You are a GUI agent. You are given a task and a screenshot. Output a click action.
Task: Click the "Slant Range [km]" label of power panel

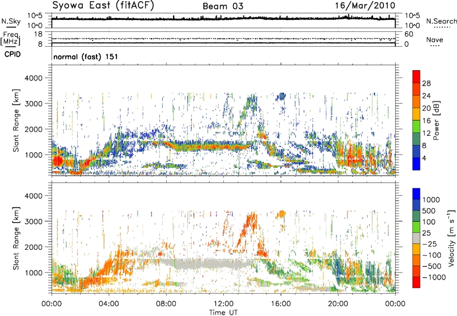click(16, 120)
